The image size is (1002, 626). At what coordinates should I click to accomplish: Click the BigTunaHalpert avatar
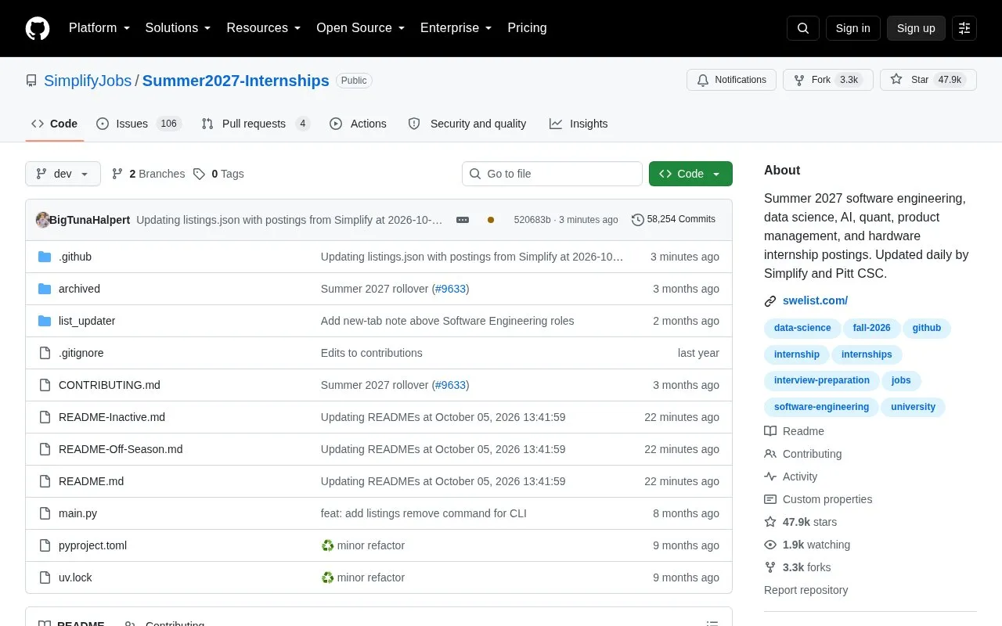[x=43, y=220]
